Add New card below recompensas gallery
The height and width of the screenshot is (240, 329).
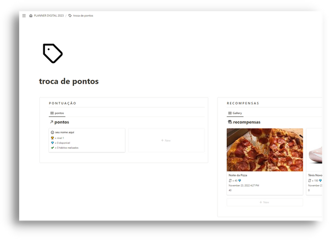[265, 202]
